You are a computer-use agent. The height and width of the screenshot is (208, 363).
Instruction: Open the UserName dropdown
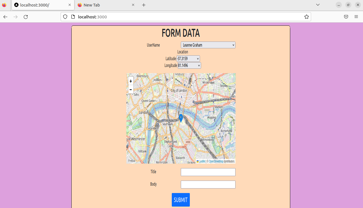(208, 45)
